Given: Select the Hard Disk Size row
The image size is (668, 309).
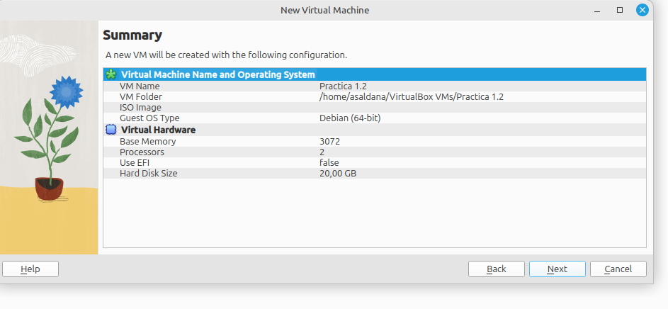Looking at the screenshot, I should tap(148, 173).
